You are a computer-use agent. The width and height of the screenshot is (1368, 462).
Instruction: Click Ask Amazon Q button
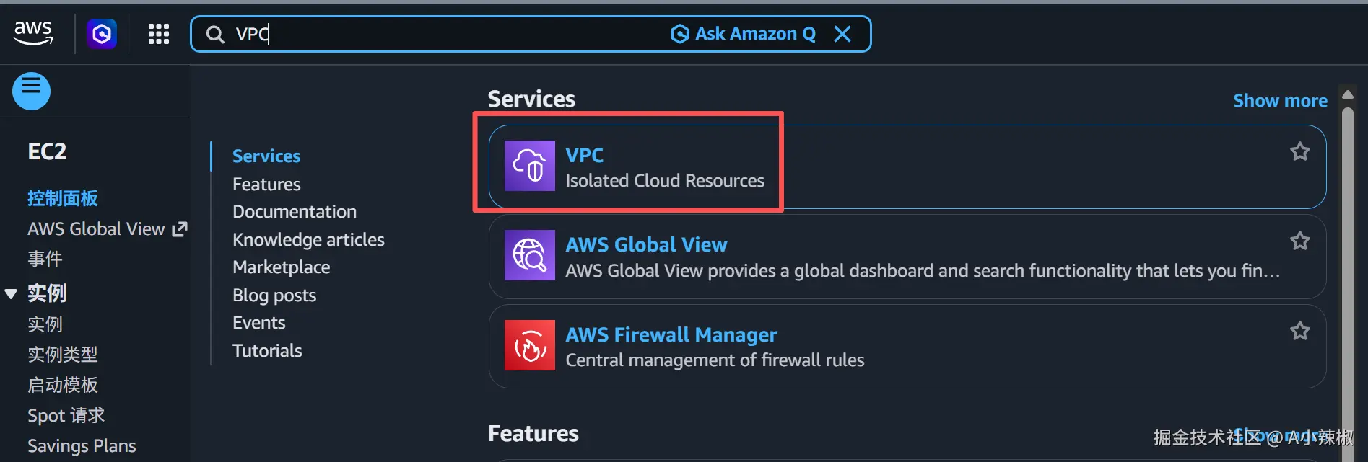click(x=744, y=34)
